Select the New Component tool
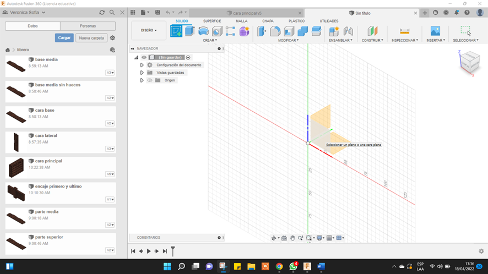Viewport: 488px width, 274px height. [x=334, y=31]
